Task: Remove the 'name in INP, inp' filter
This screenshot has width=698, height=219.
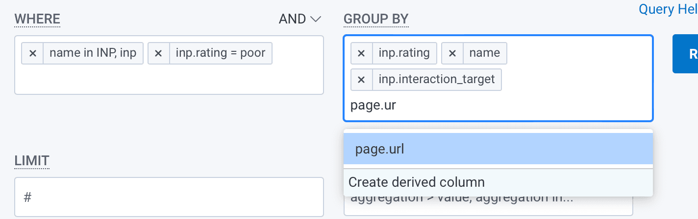Action: [x=33, y=53]
